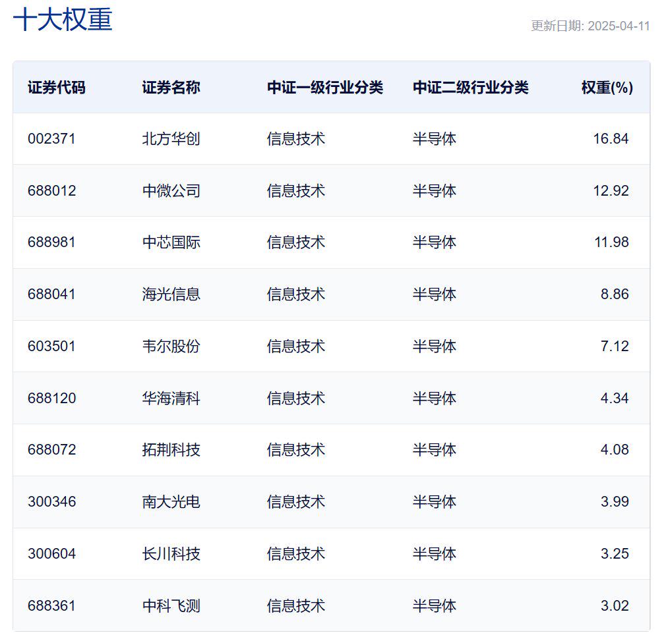Image resolution: width=664 pixels, height=641 pixels.
Task: Select security name 华海清科
Action: pos(171,399)
